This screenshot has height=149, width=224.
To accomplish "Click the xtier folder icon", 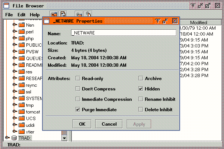I will pyautogui.click(x=22, y=132).
